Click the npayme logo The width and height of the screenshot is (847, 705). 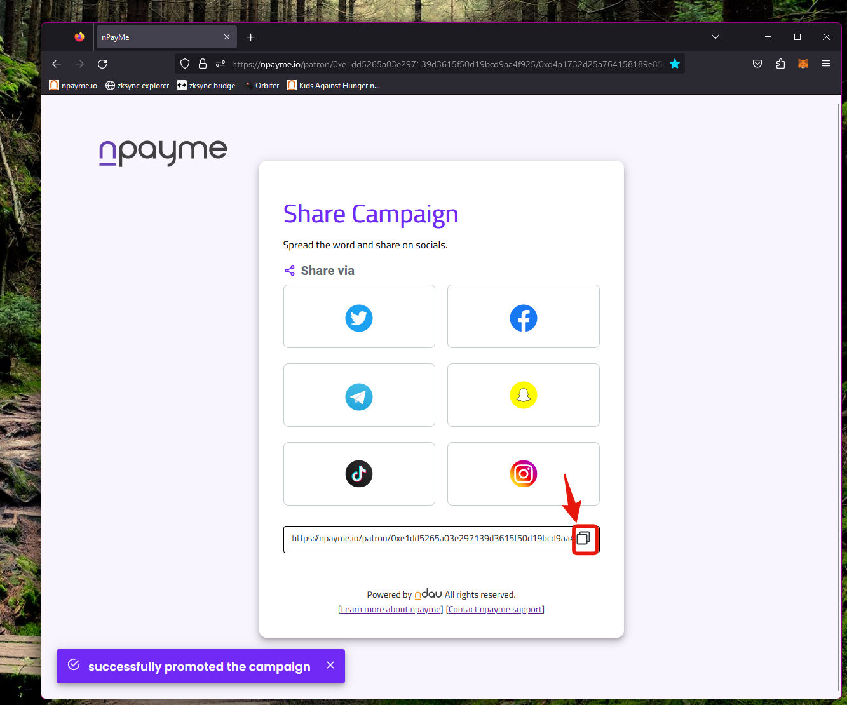(x=163, y=152)
